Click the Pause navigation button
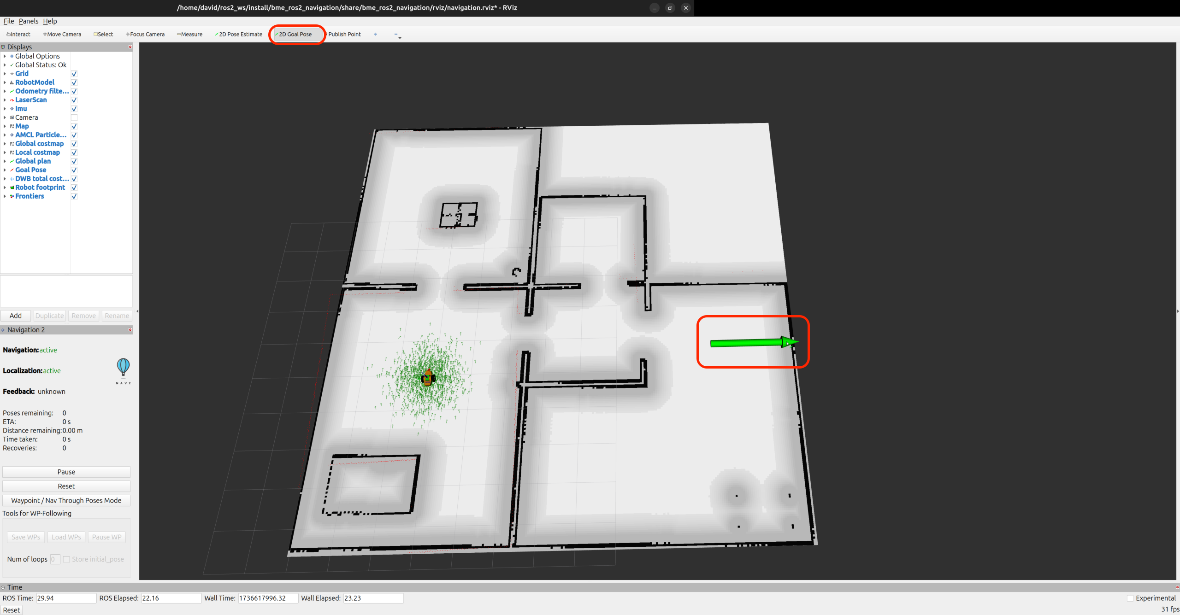Viewport: 1180px width, 615px height. [x=65, y=472]
